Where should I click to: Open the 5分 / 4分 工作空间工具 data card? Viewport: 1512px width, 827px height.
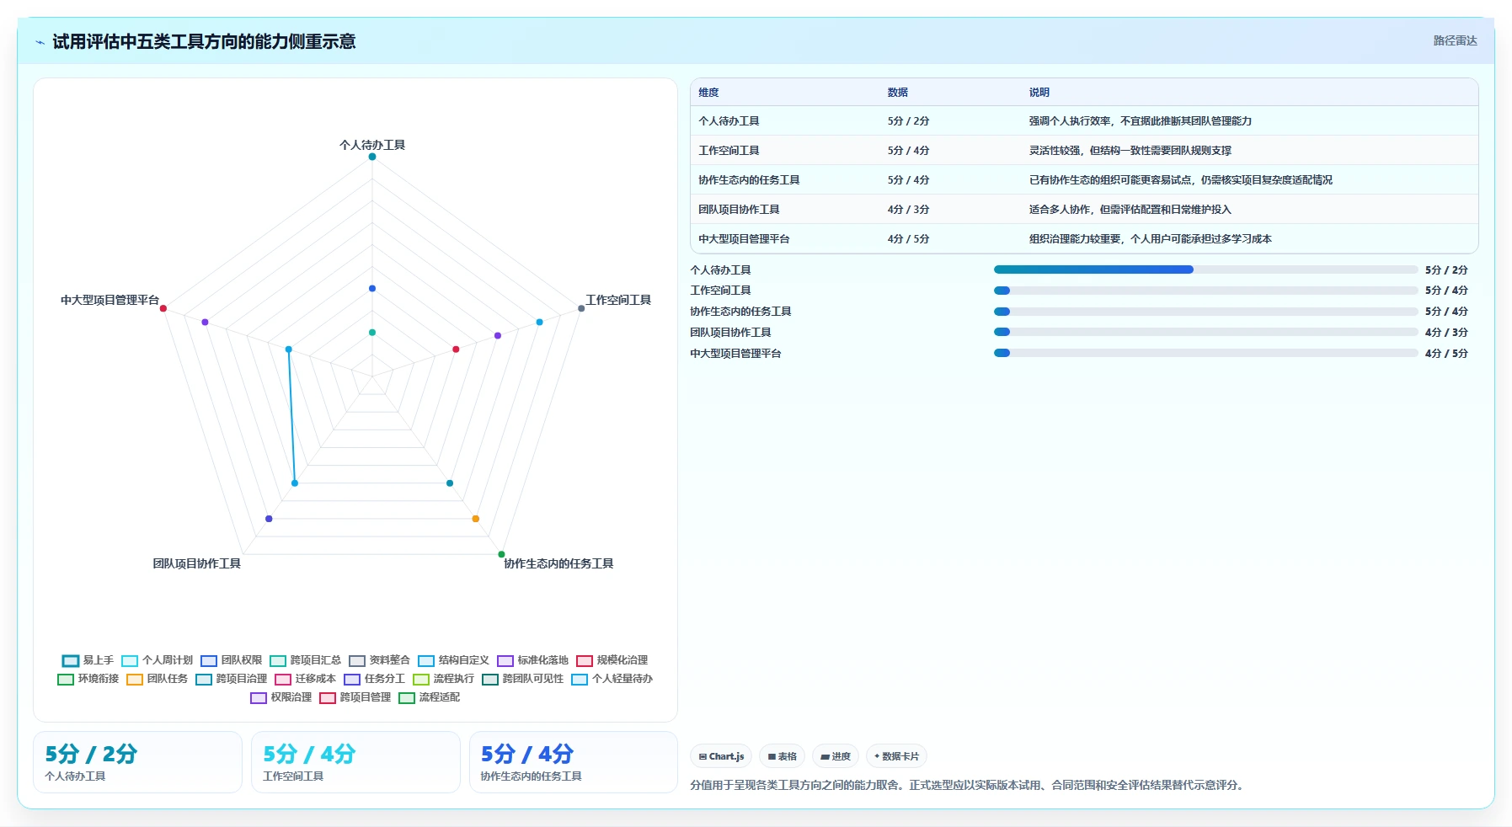pos(355,762)
